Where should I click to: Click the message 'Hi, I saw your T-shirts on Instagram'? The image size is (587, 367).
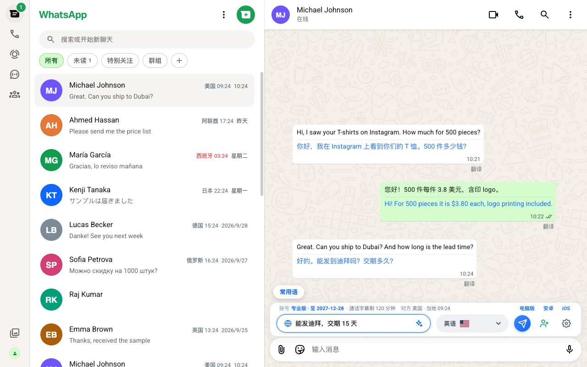click(388, 144)
